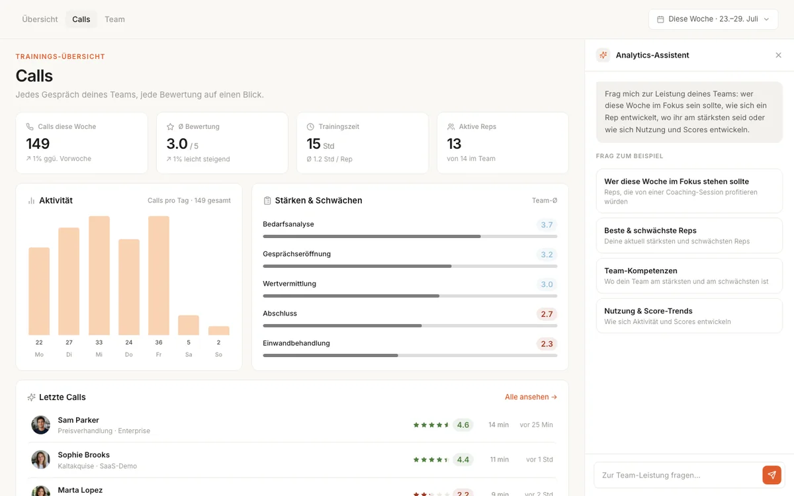Image resolution: width=794 pixels, height=496 pixels.
Task: Click the Analytics-Assistent sparkle icon
Action: pyautogui.click(x=603, y=56)
